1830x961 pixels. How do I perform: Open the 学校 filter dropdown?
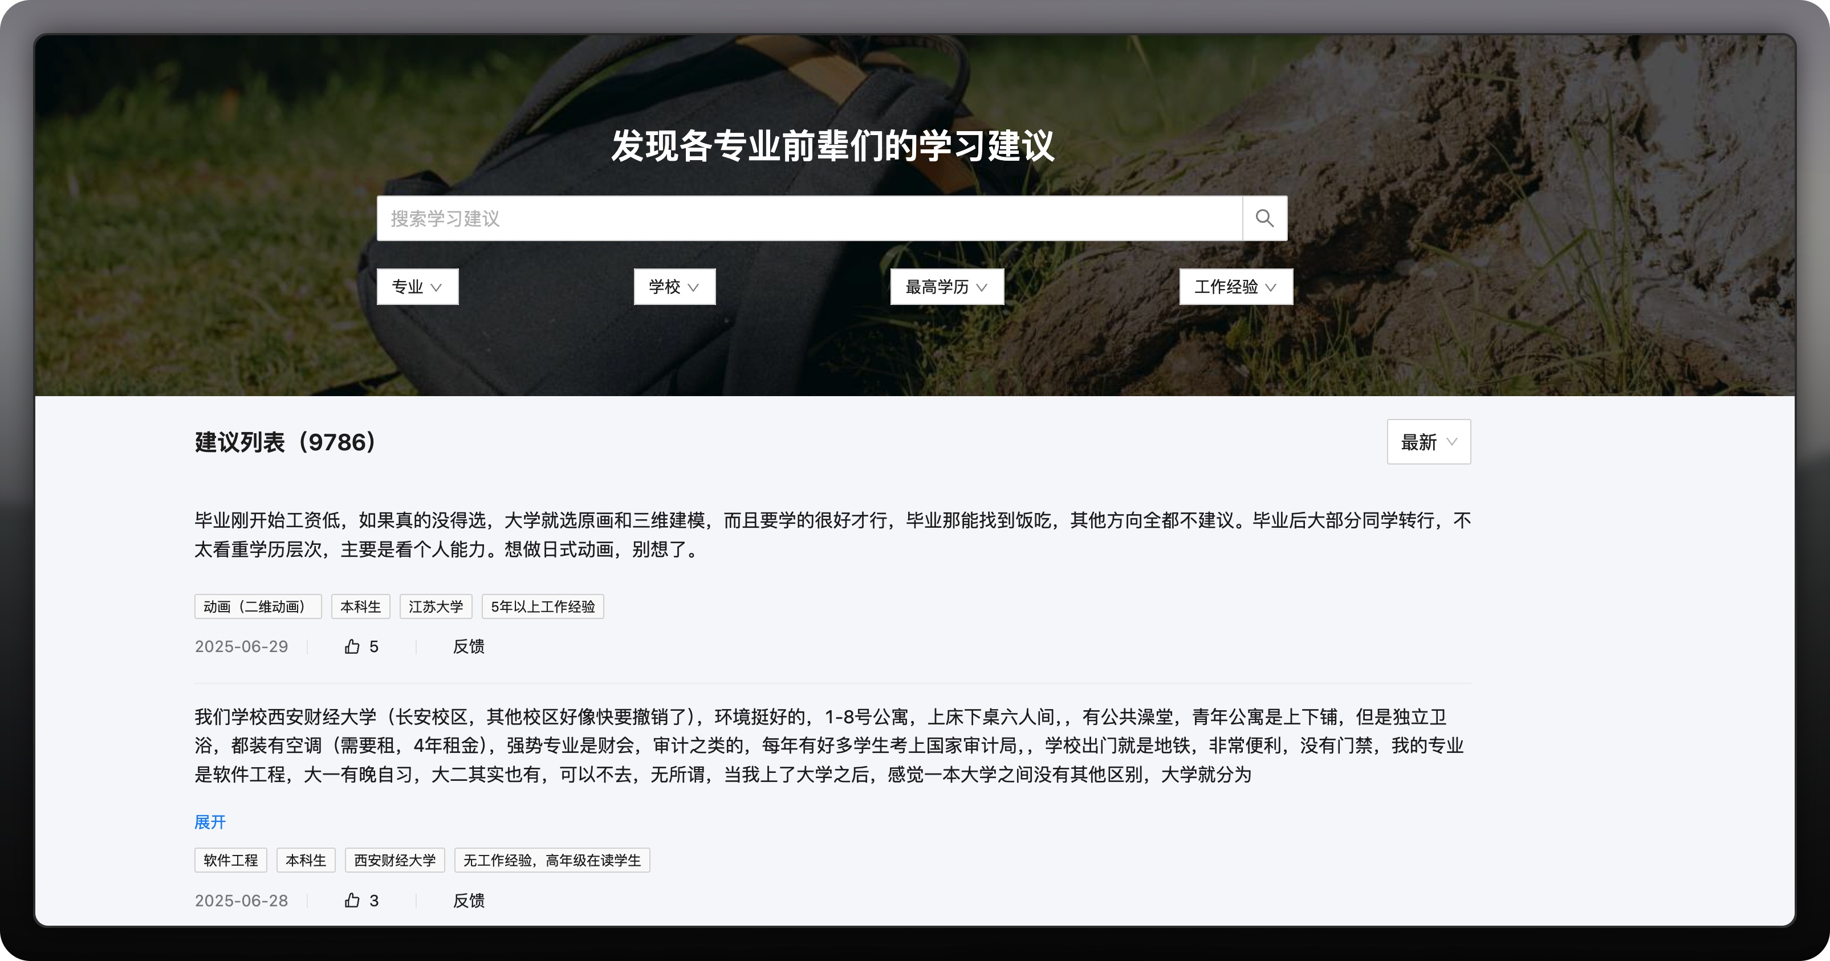click(x=674, y=287)
